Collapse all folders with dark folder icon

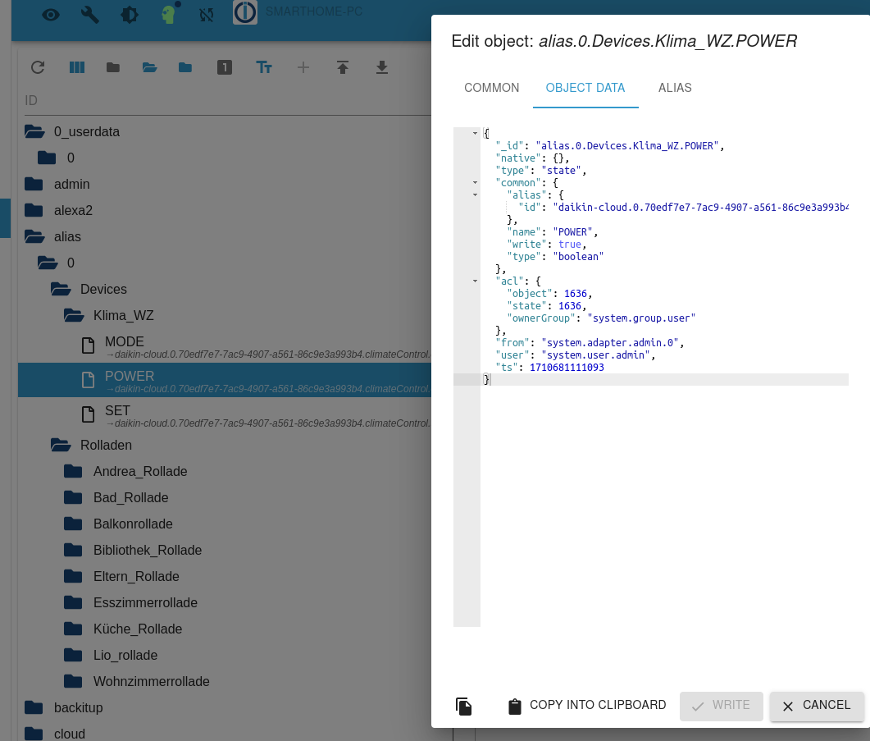point(113,68)
